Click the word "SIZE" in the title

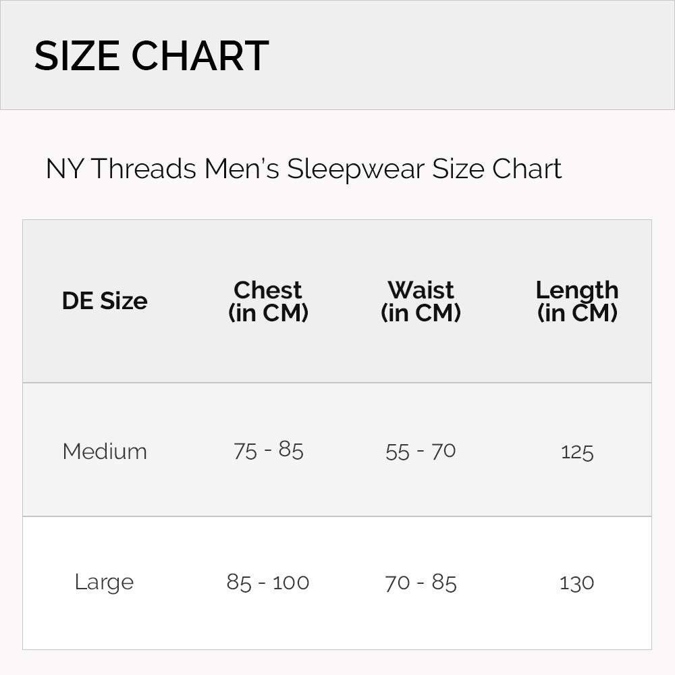76,55
